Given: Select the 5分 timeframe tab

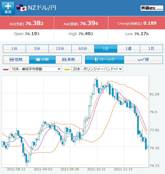Looking at the screenshot, I should point(37,48).
